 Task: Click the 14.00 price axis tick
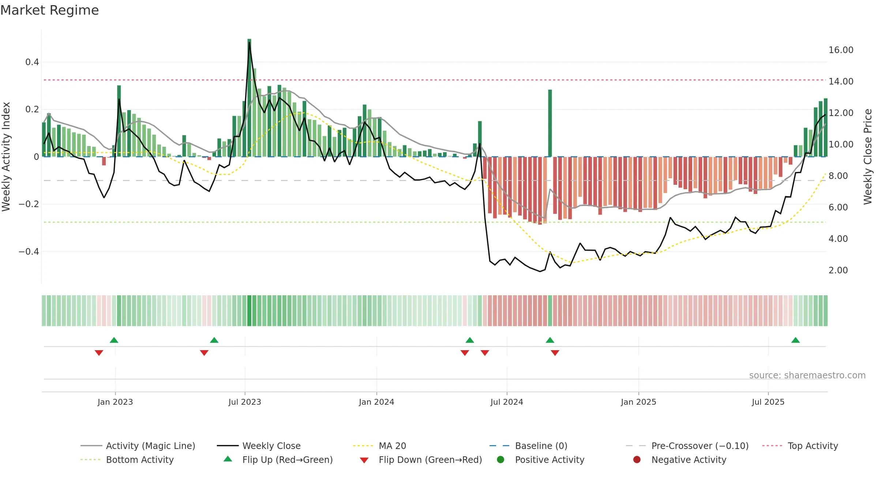841,82
